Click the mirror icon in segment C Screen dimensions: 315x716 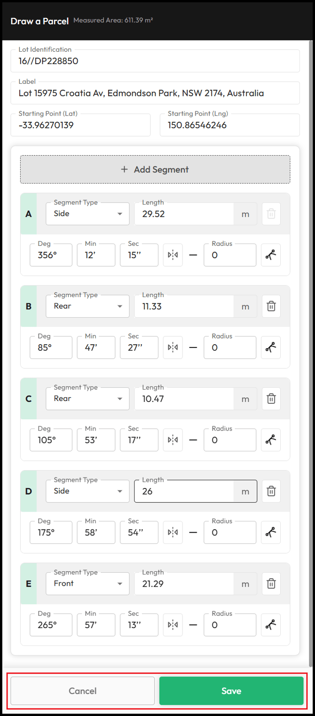(x=173, y=440)
